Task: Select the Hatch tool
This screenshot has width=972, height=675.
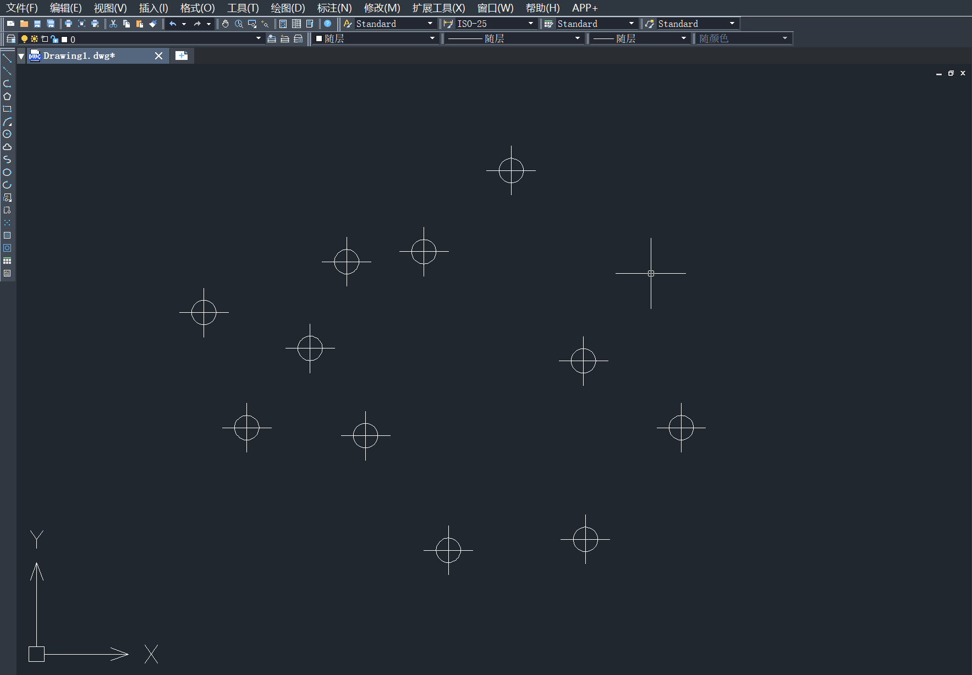Action: coord(7,235)
